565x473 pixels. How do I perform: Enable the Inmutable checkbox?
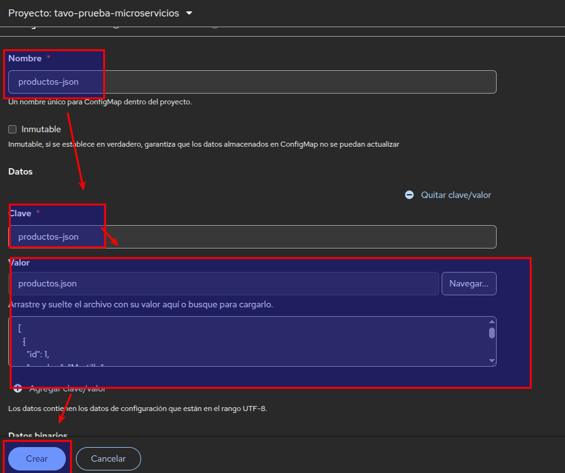12,129
